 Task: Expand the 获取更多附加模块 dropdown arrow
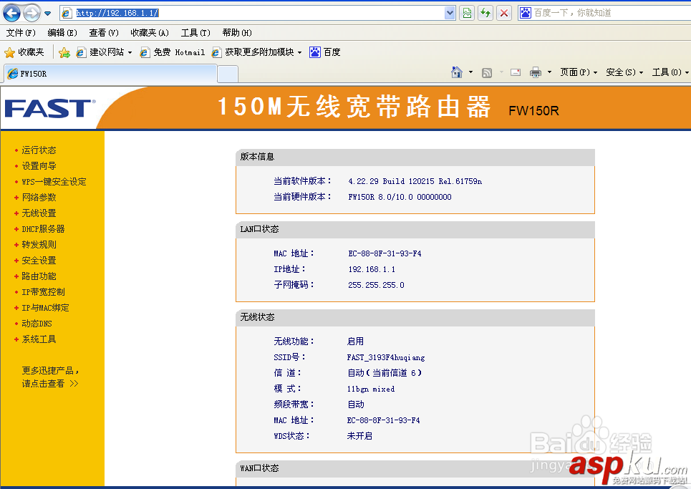click(x=299, y=52)
